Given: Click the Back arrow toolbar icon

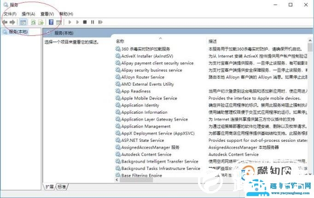Looking at the screenshot, I should click(x=5, y=22).
